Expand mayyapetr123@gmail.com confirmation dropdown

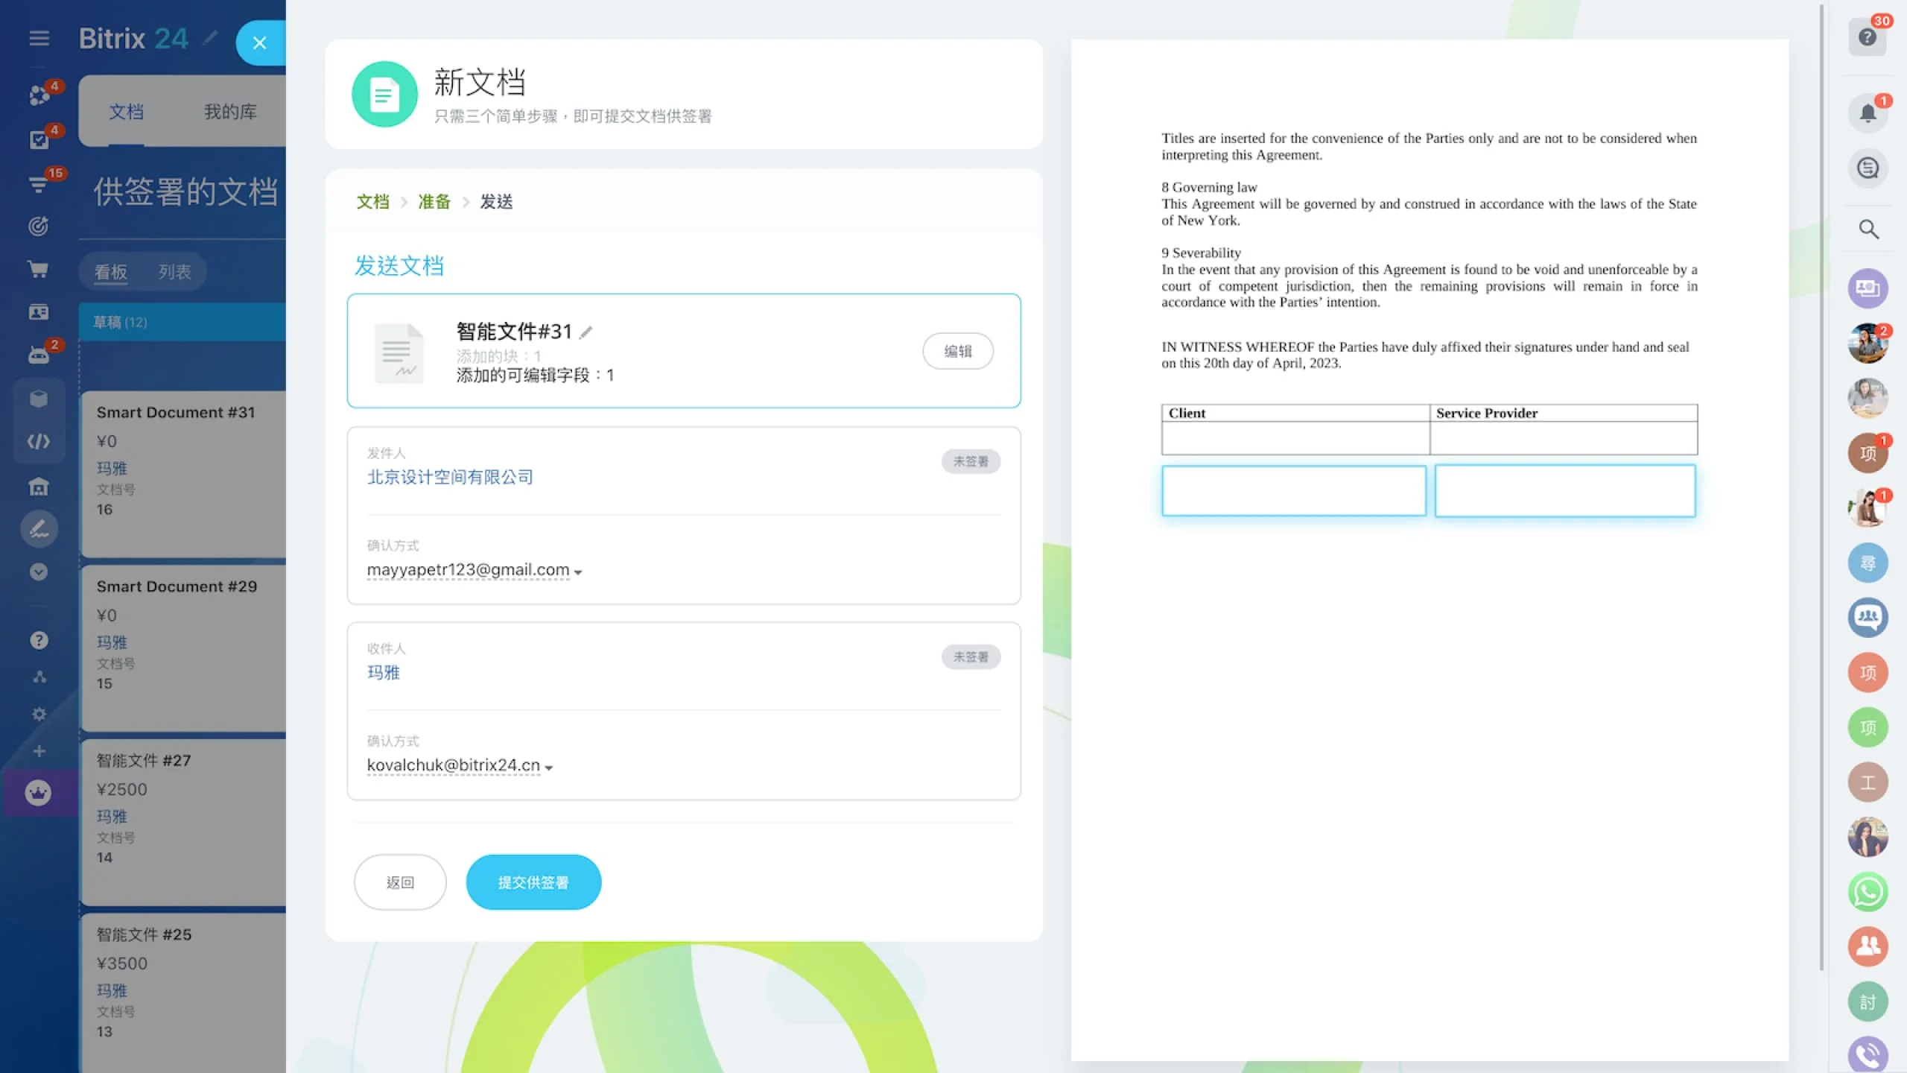pos(578,572)
